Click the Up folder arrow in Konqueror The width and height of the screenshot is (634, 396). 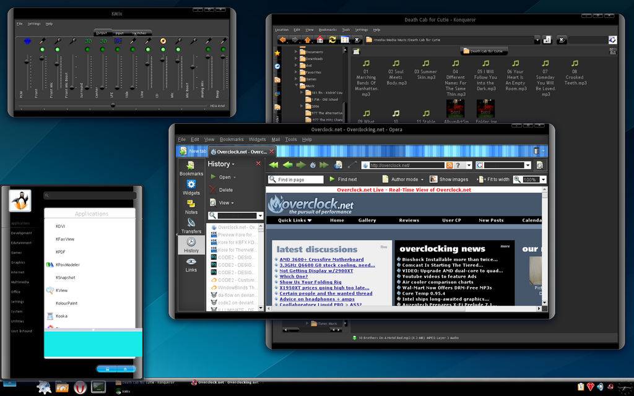coord(306,40)
